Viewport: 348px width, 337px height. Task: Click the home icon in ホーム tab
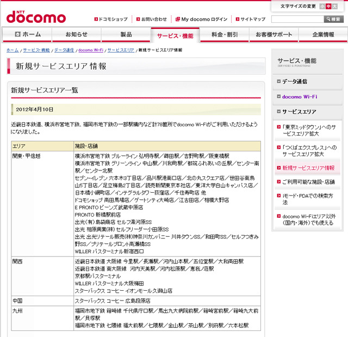[x=17, y=34]
